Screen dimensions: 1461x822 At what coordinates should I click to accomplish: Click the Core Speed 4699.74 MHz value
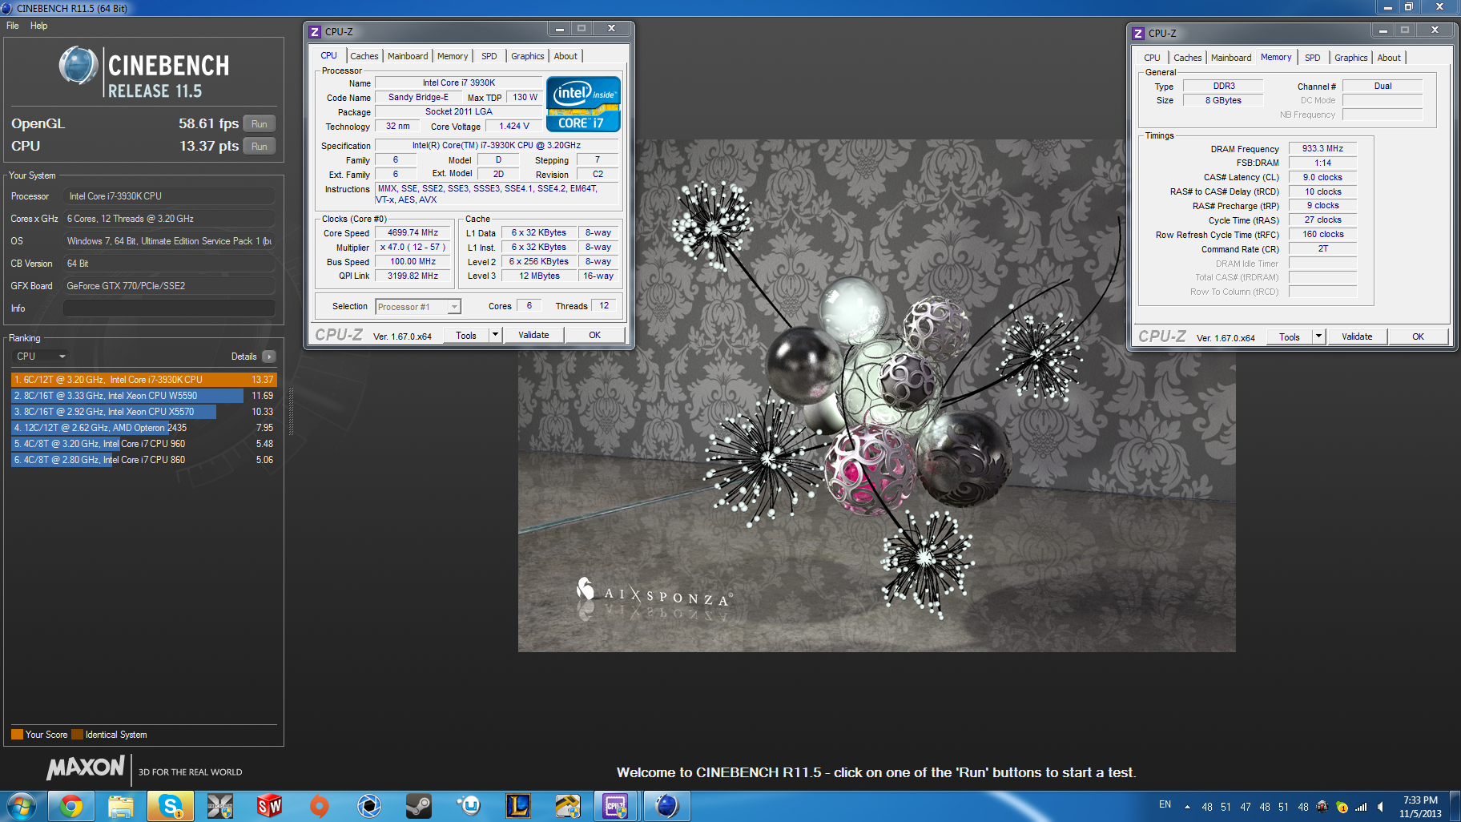pyautogui.click(x=413, y=233)
